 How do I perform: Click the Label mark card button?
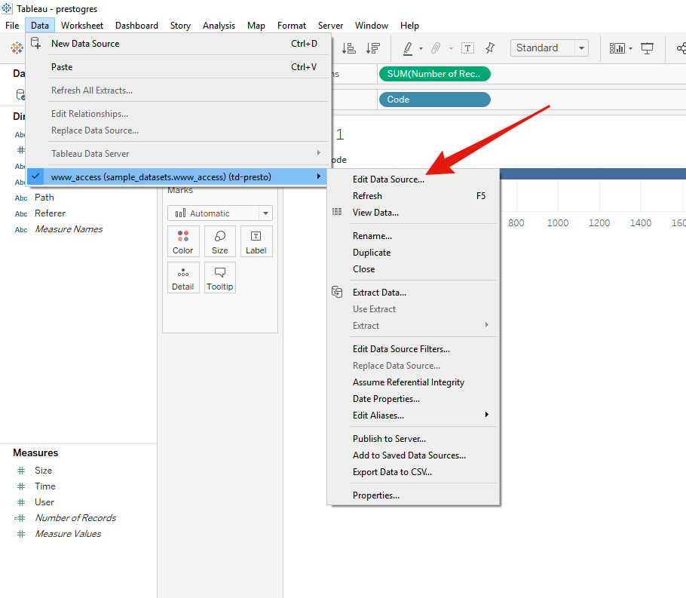[256, 241]
